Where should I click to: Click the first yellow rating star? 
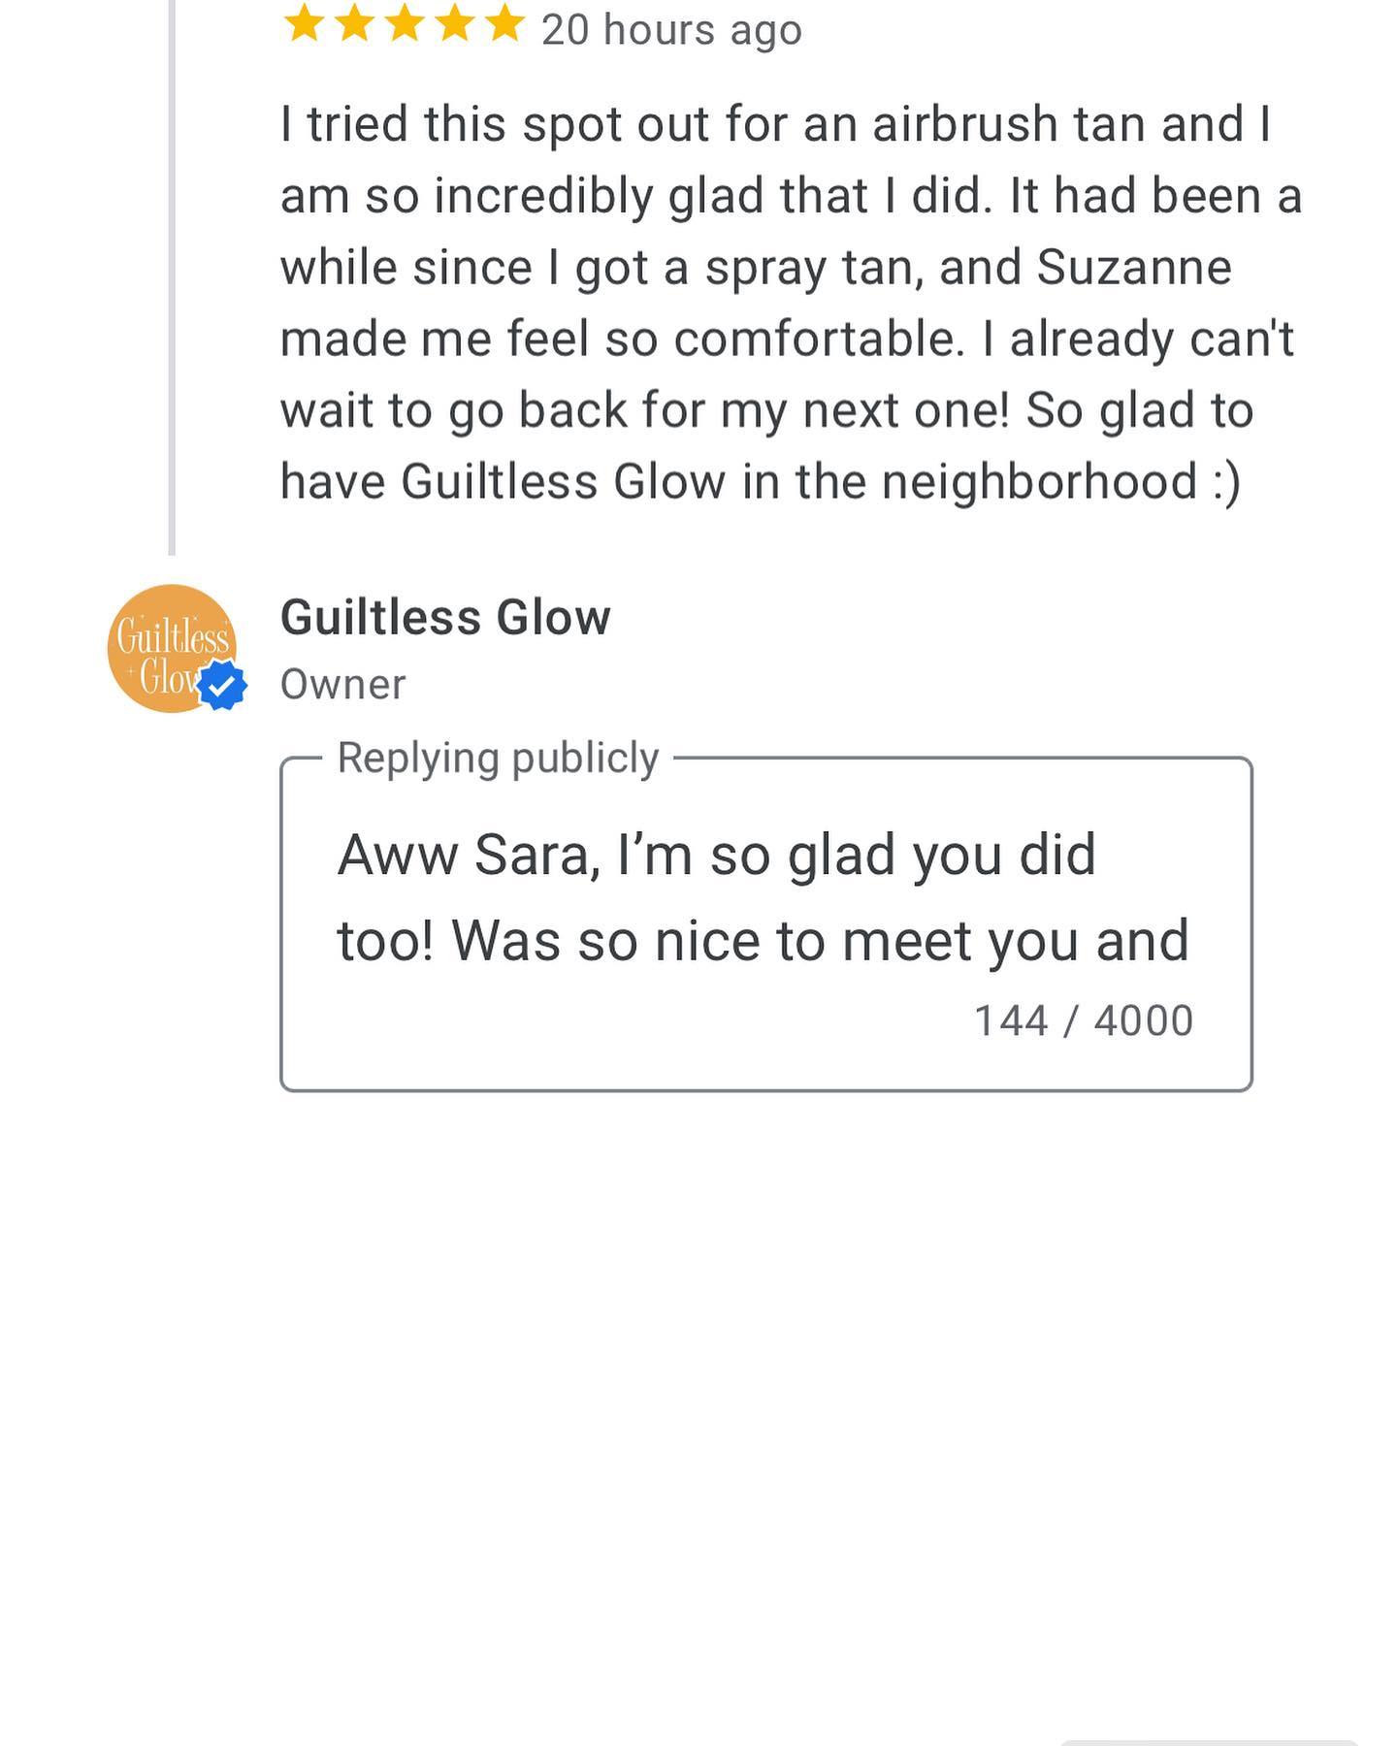click(x=305, y=24)
